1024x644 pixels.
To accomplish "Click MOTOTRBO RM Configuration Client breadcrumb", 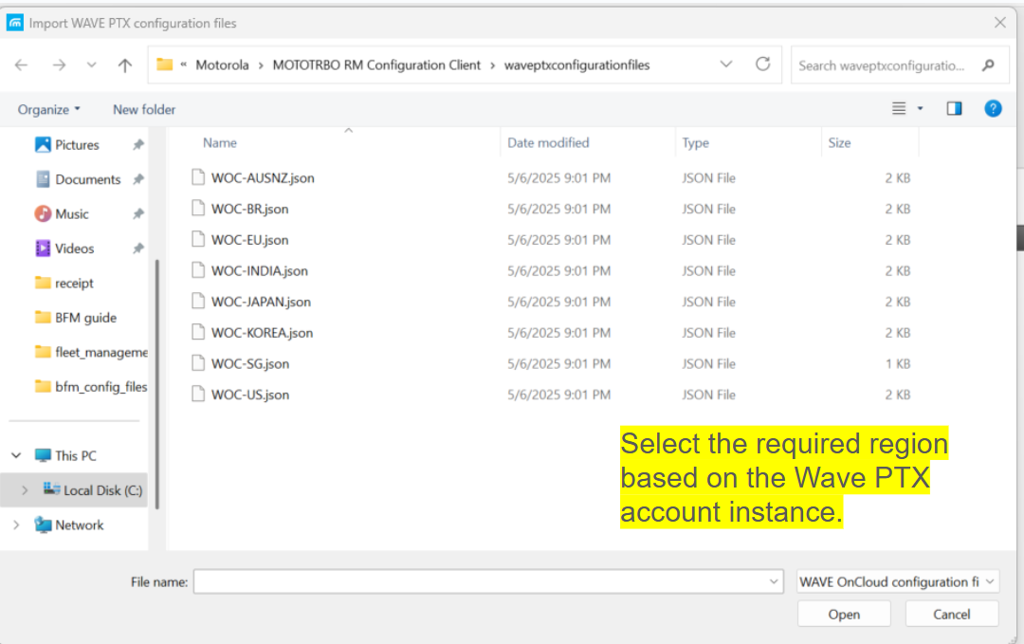I will (x=376, y=64).
